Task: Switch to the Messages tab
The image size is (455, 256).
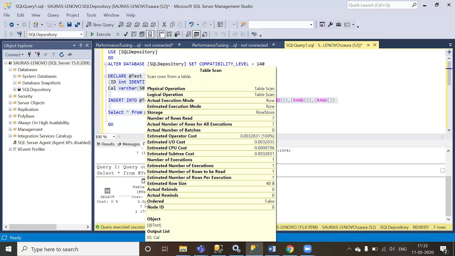Action: point(128,144)
